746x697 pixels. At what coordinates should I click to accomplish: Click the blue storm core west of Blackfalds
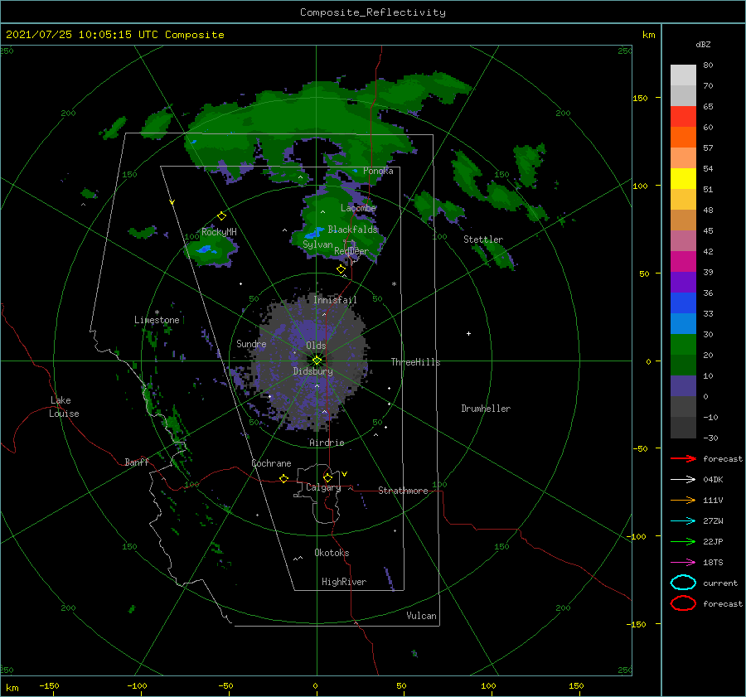tap(312, 234)
